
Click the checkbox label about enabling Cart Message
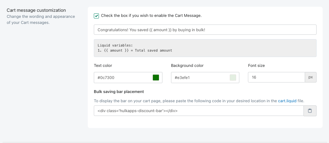(151, 16)
